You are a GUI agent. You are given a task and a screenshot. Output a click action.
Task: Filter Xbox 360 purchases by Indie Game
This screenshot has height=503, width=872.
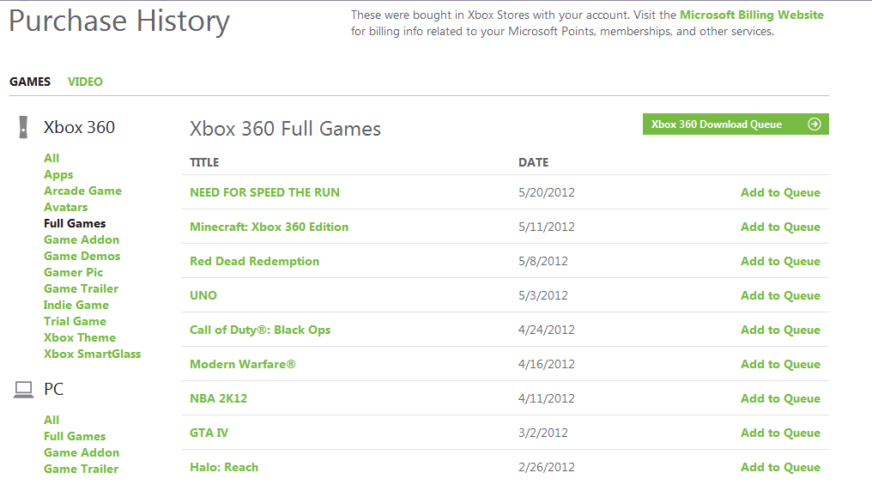pos(76,305)
